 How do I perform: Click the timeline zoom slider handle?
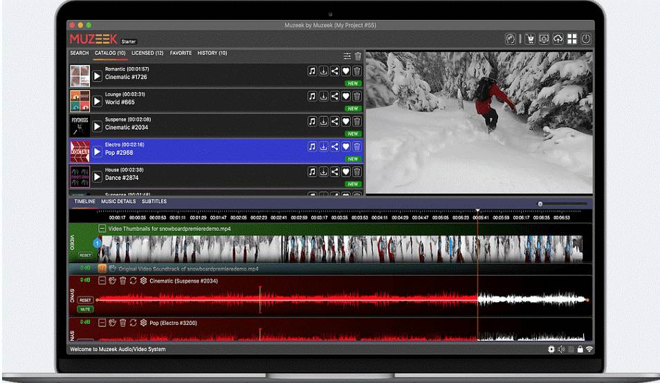click(x=540, y=204)
